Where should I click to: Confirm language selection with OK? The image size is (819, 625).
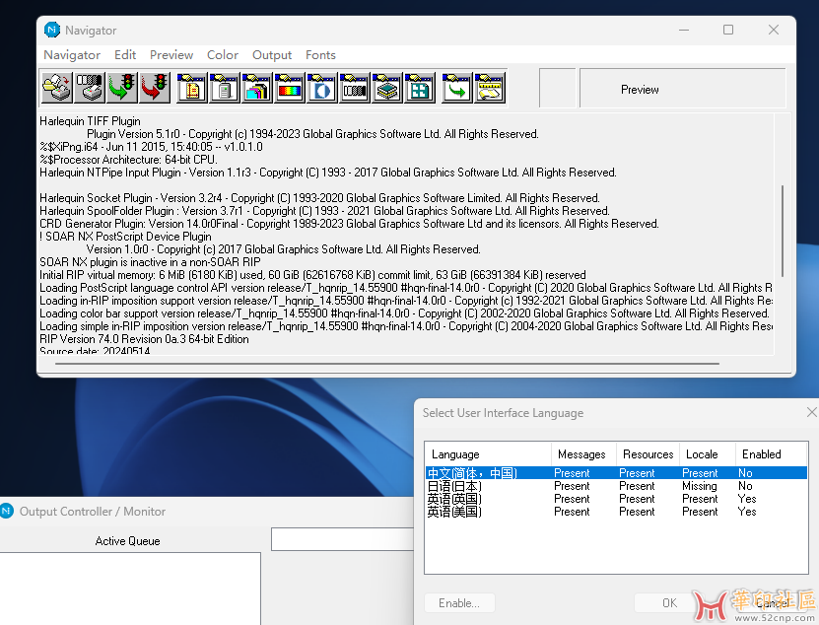tap(669, 603)
